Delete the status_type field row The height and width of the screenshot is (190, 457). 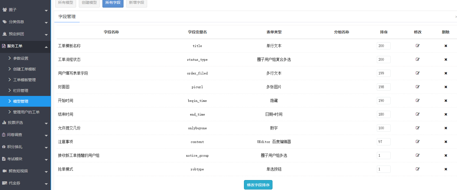[x=446, y=60]
